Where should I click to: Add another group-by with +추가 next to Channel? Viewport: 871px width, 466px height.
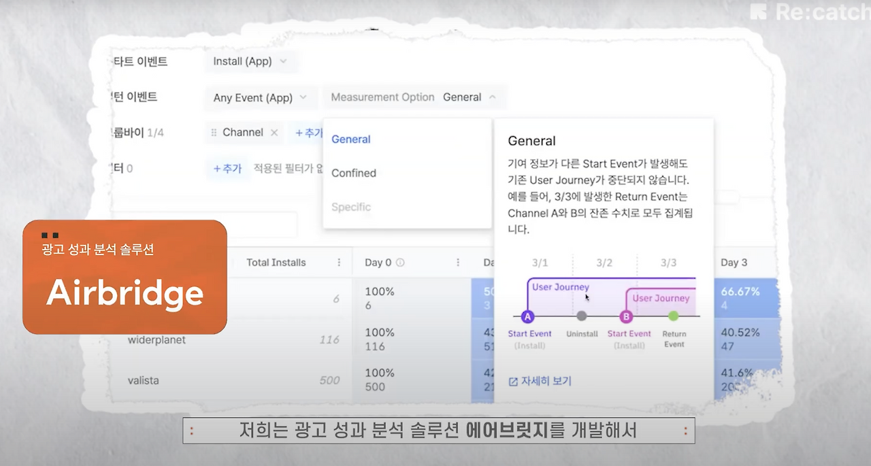(308, 133)
